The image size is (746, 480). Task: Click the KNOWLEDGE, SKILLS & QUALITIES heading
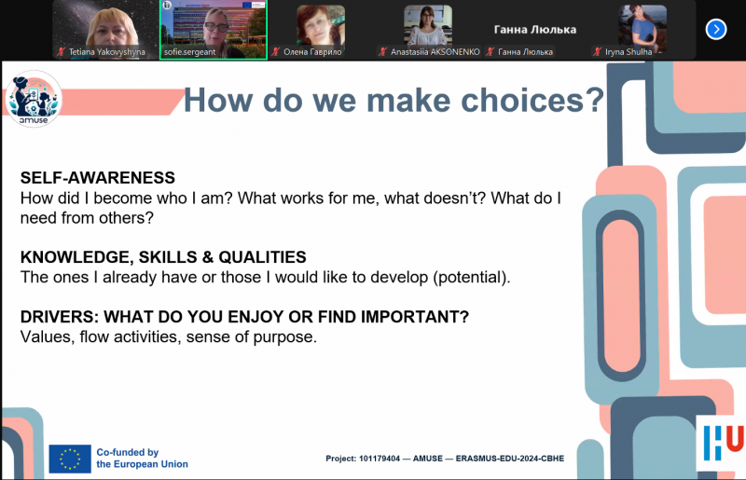click(163, 257)
